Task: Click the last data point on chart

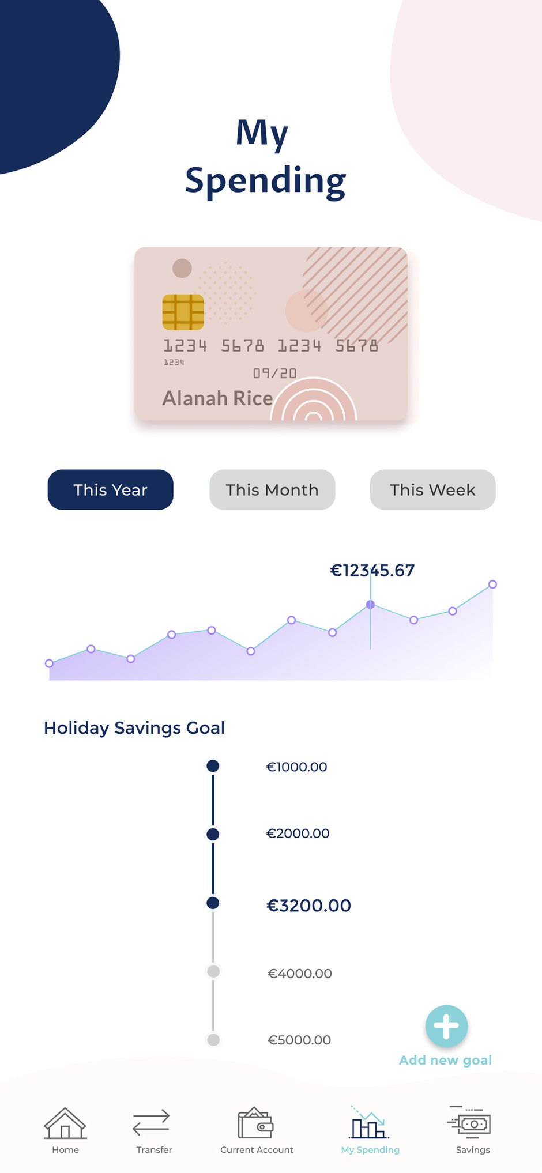Action: click(492, 584)
